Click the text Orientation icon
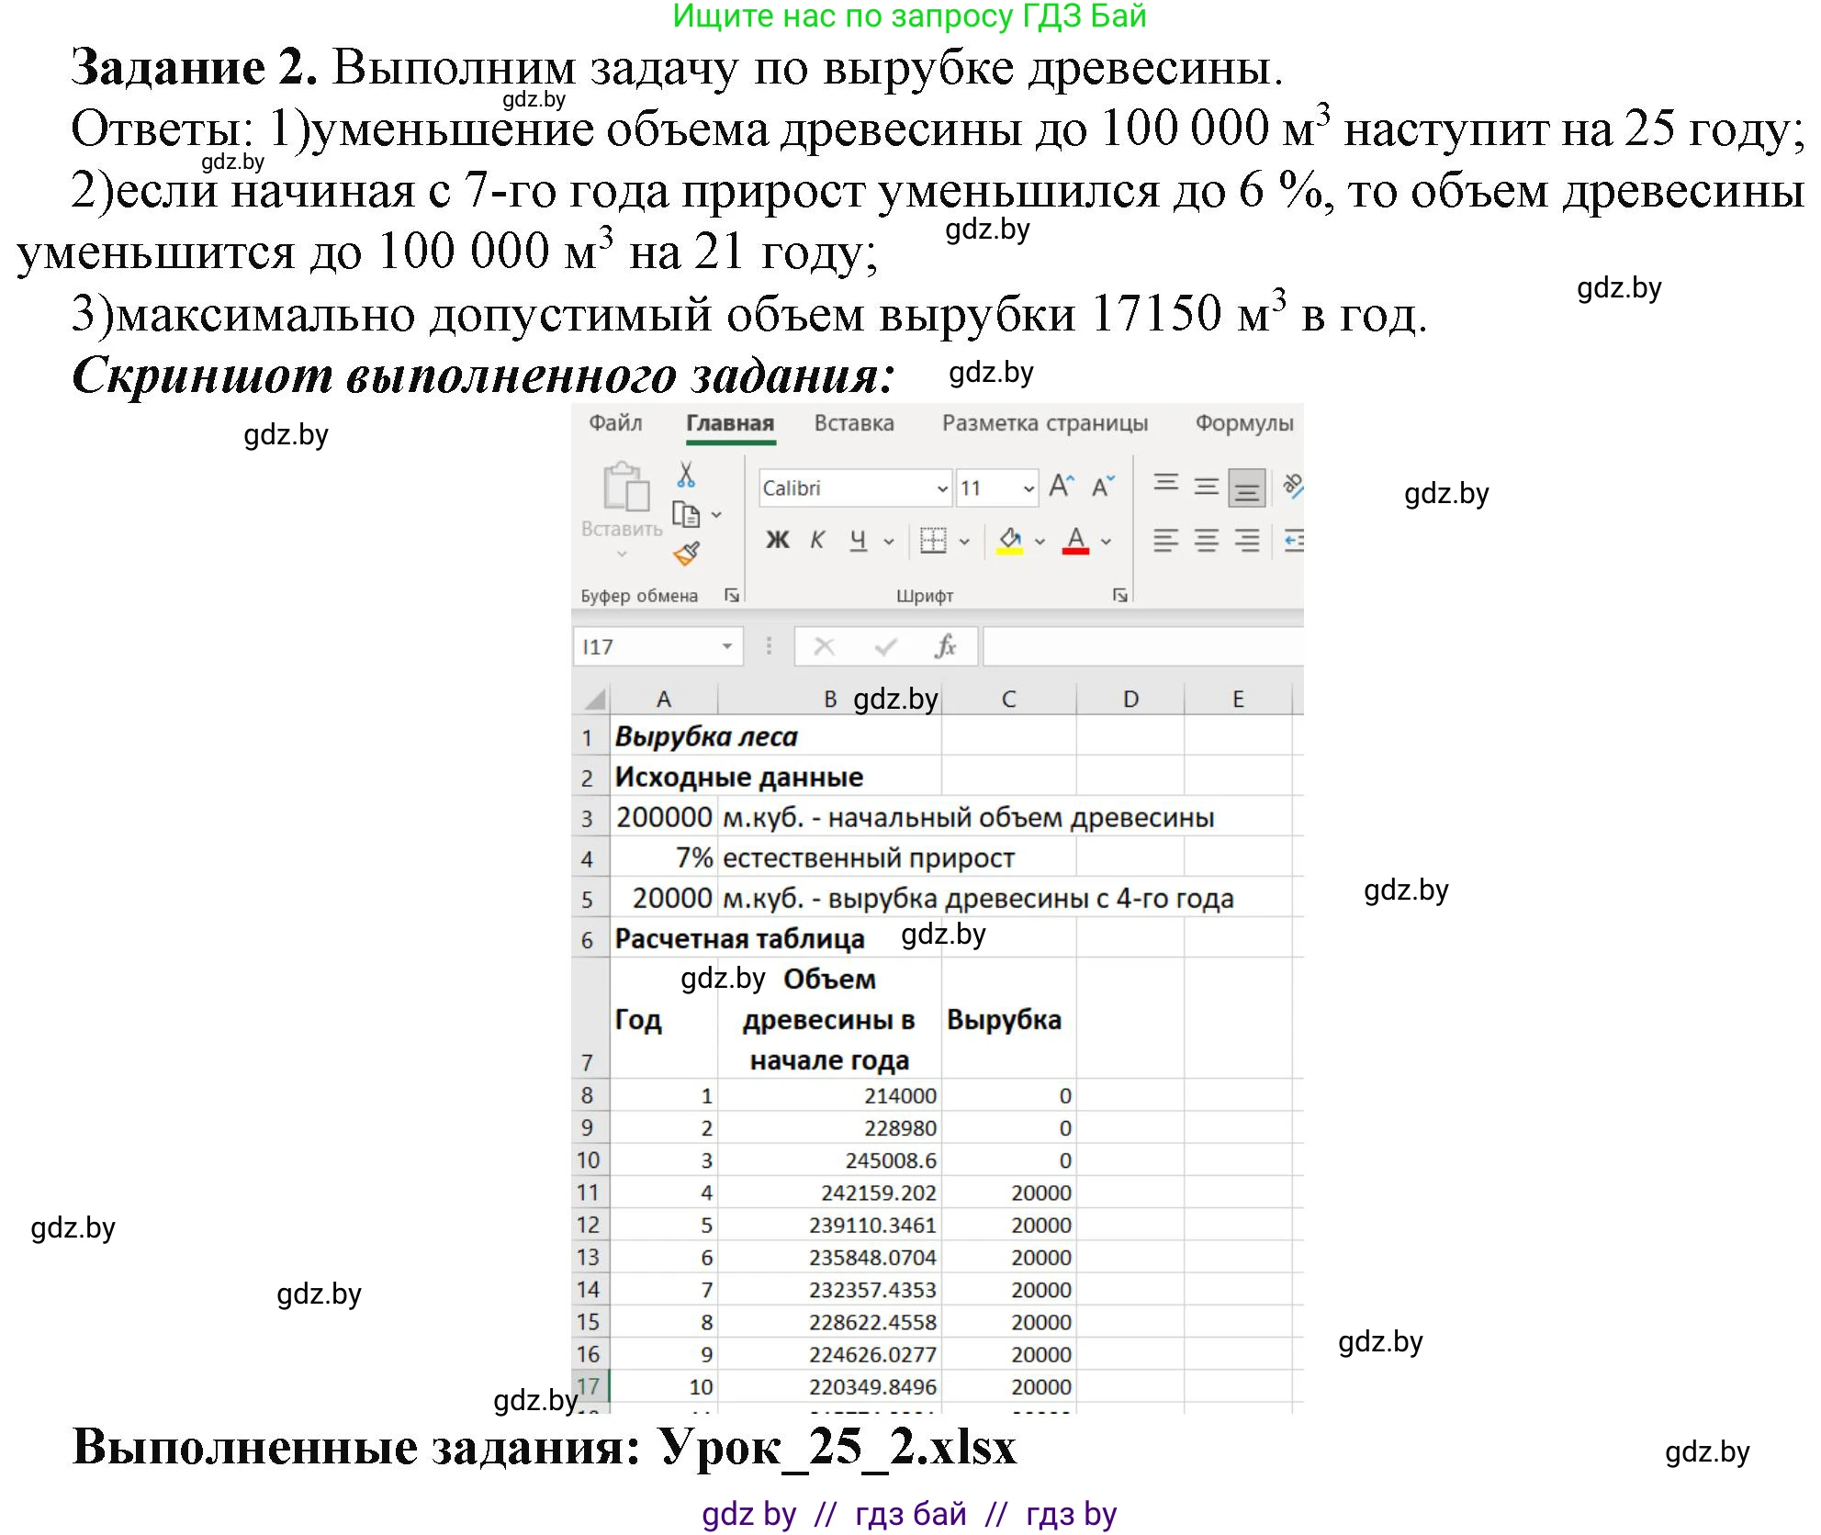 [1293, 487]
